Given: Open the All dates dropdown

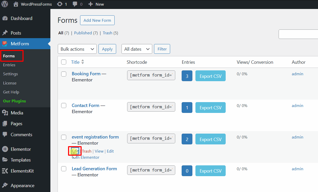Looking at the screenshot, I should tap(137, 49).
